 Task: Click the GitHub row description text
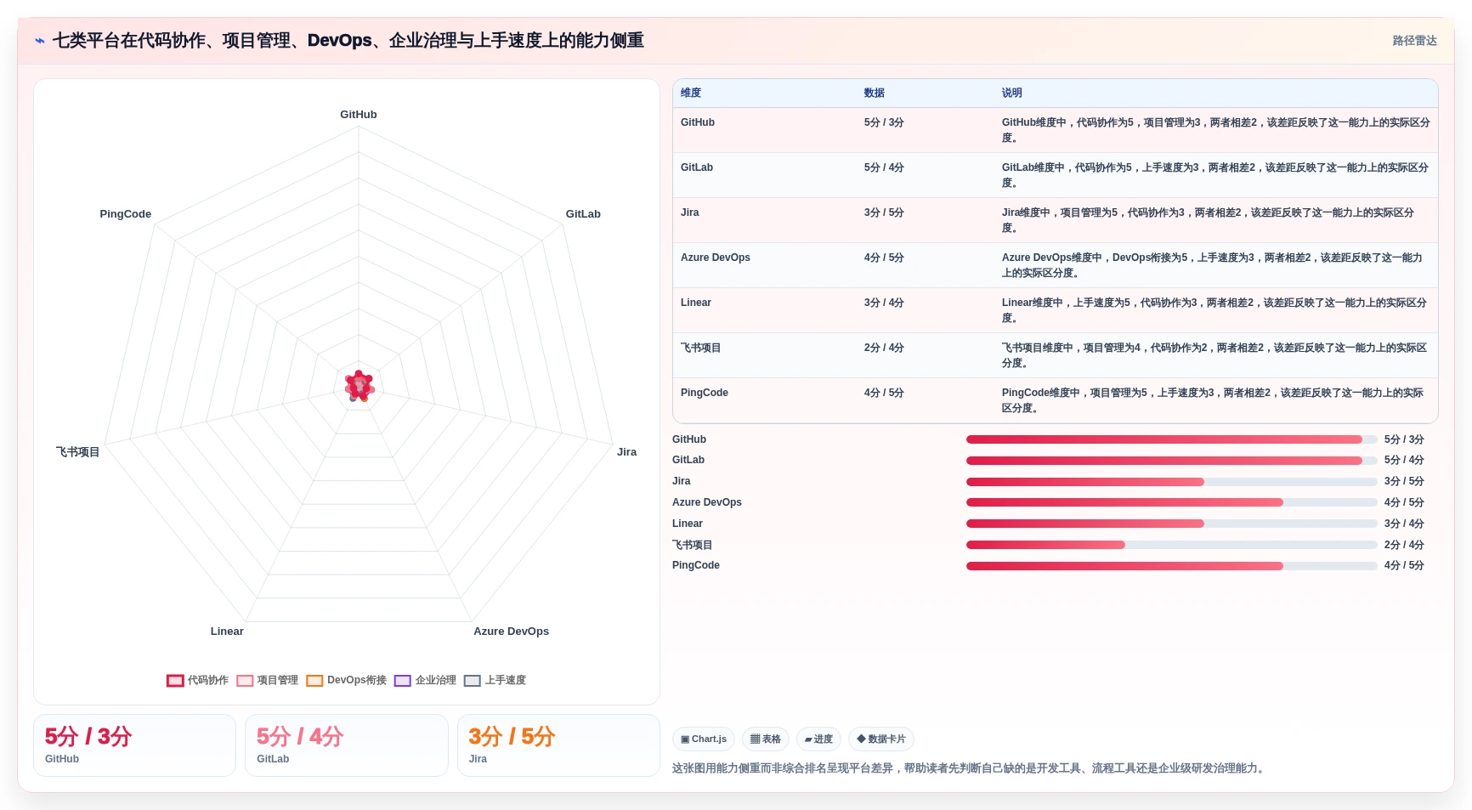1215,130
